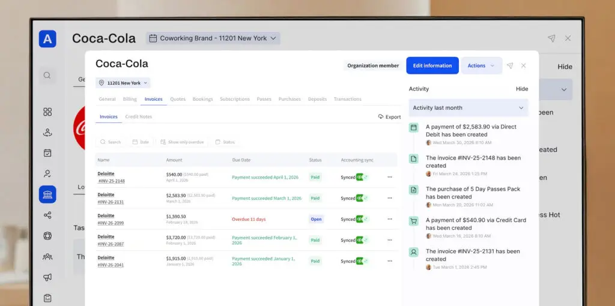The width and height of the screenshot is (615, 306).
Task: Open the Activity last month dropdown
Action: point(468,108)
